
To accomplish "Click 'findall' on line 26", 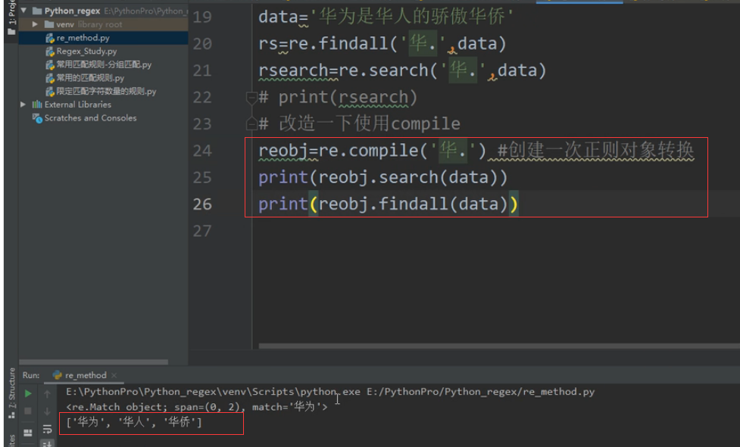I will [x=414, y=204].
